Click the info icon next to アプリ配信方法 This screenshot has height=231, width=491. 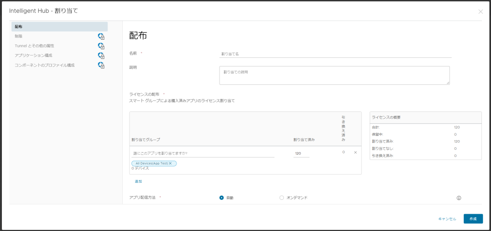click(459, 198)
